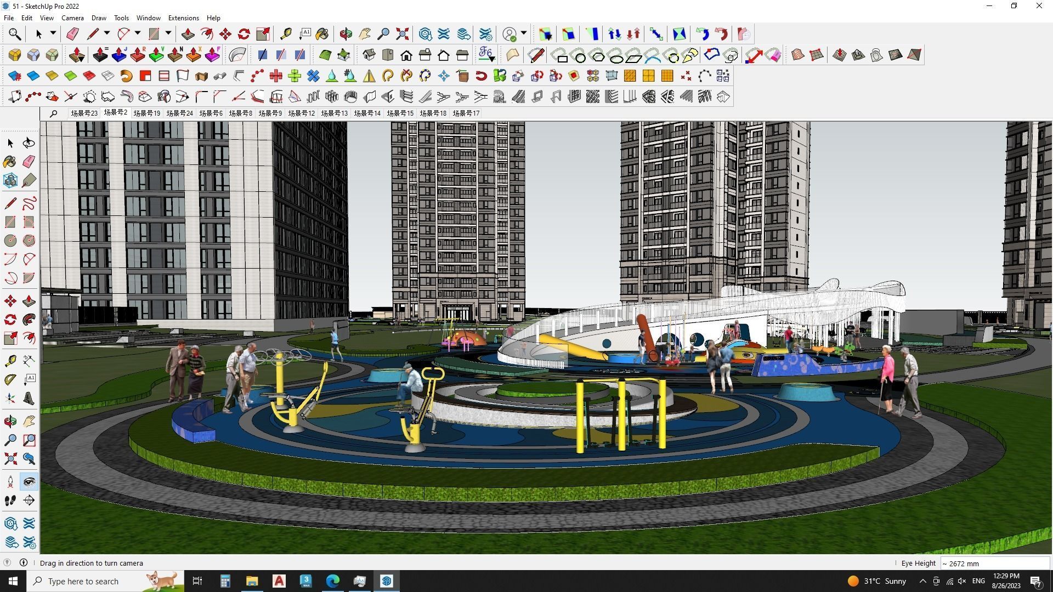Click the magenta Joint Push Pull F icon

[x=212, y=55]
